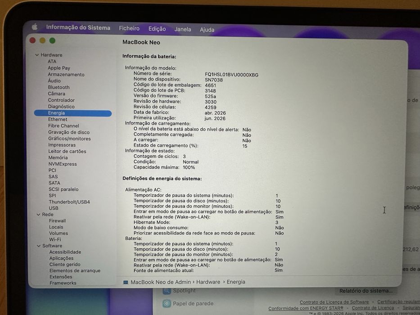
Task: Select NVMExpress in the sidebar
Action: tap(63, 164)
